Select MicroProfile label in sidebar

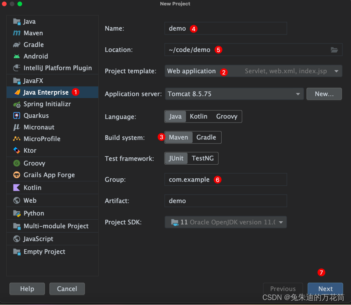pos(42,139)
